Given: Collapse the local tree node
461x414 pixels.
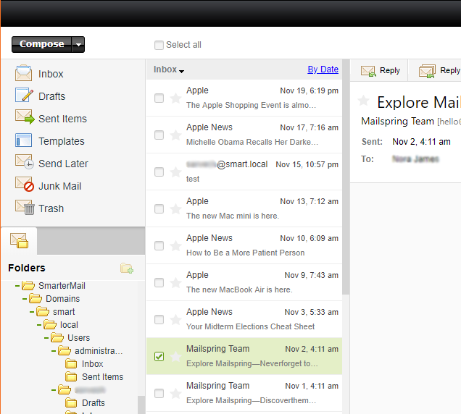Looking at the screenshot, I should click(39, 325).
